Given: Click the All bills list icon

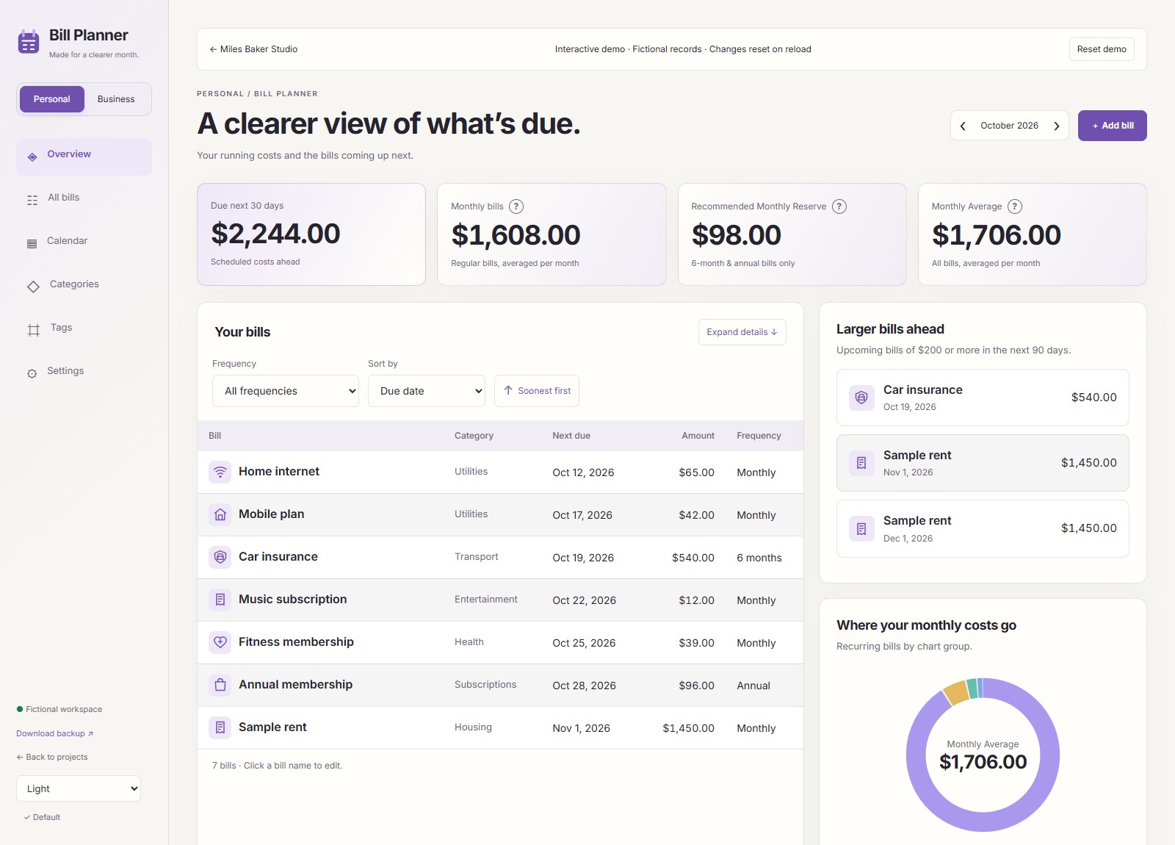Looking at the screenshot, I should tap(32, 200).
